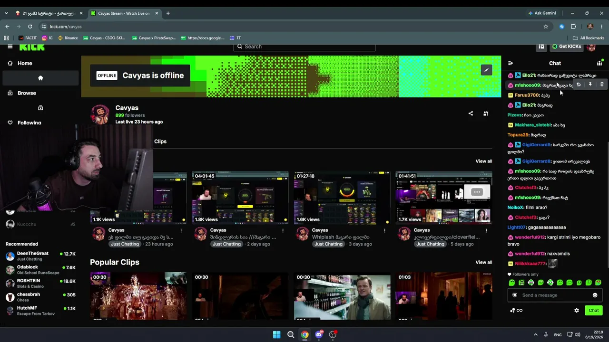The image size is (609, 342).
Task: Open the Binance bookmark
Action: pos(68,38)
